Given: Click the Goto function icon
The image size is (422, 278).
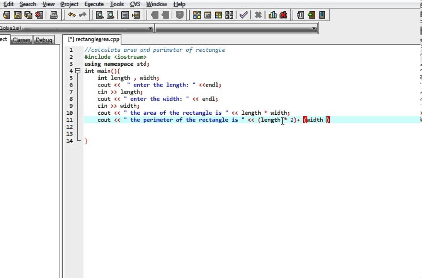Looking at the screenshot, I should click(x=125, y=15).
